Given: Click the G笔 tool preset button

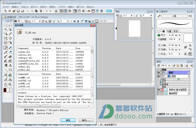Looking at the screenshot, I should pyautogui.click(x=175, y=16).
